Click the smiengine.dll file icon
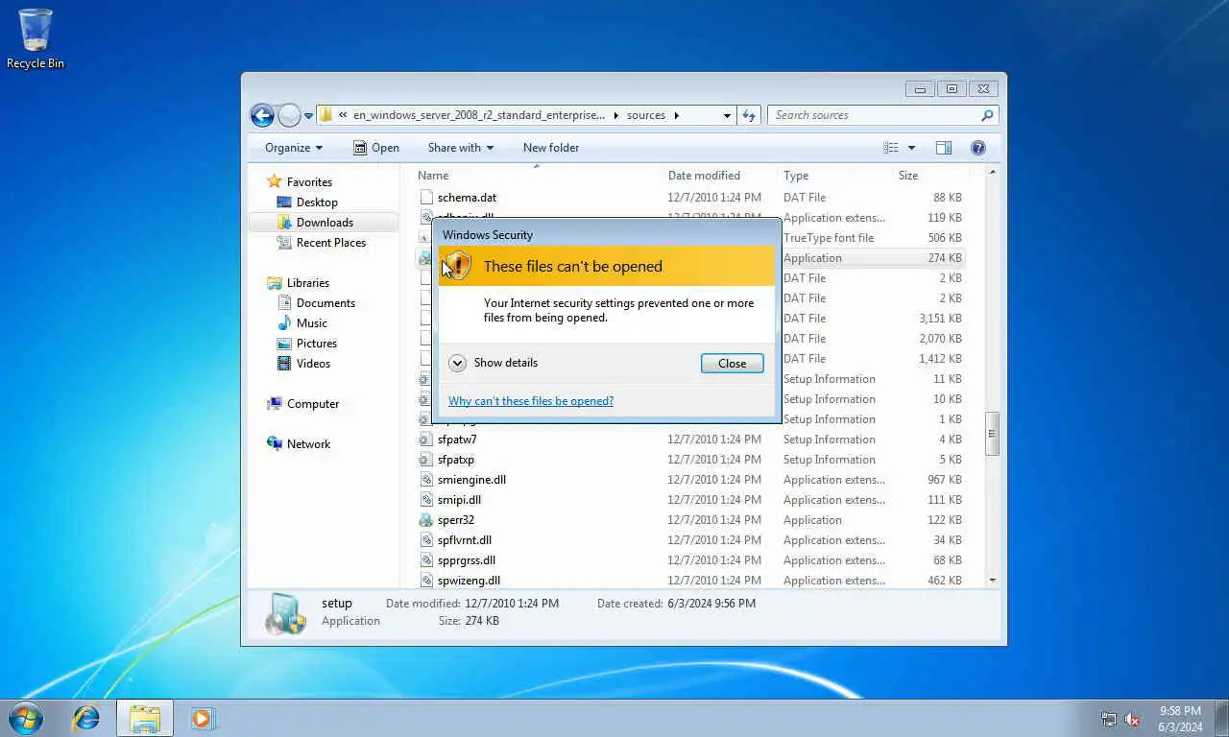The image size is (1229, 737). [426, 480]
